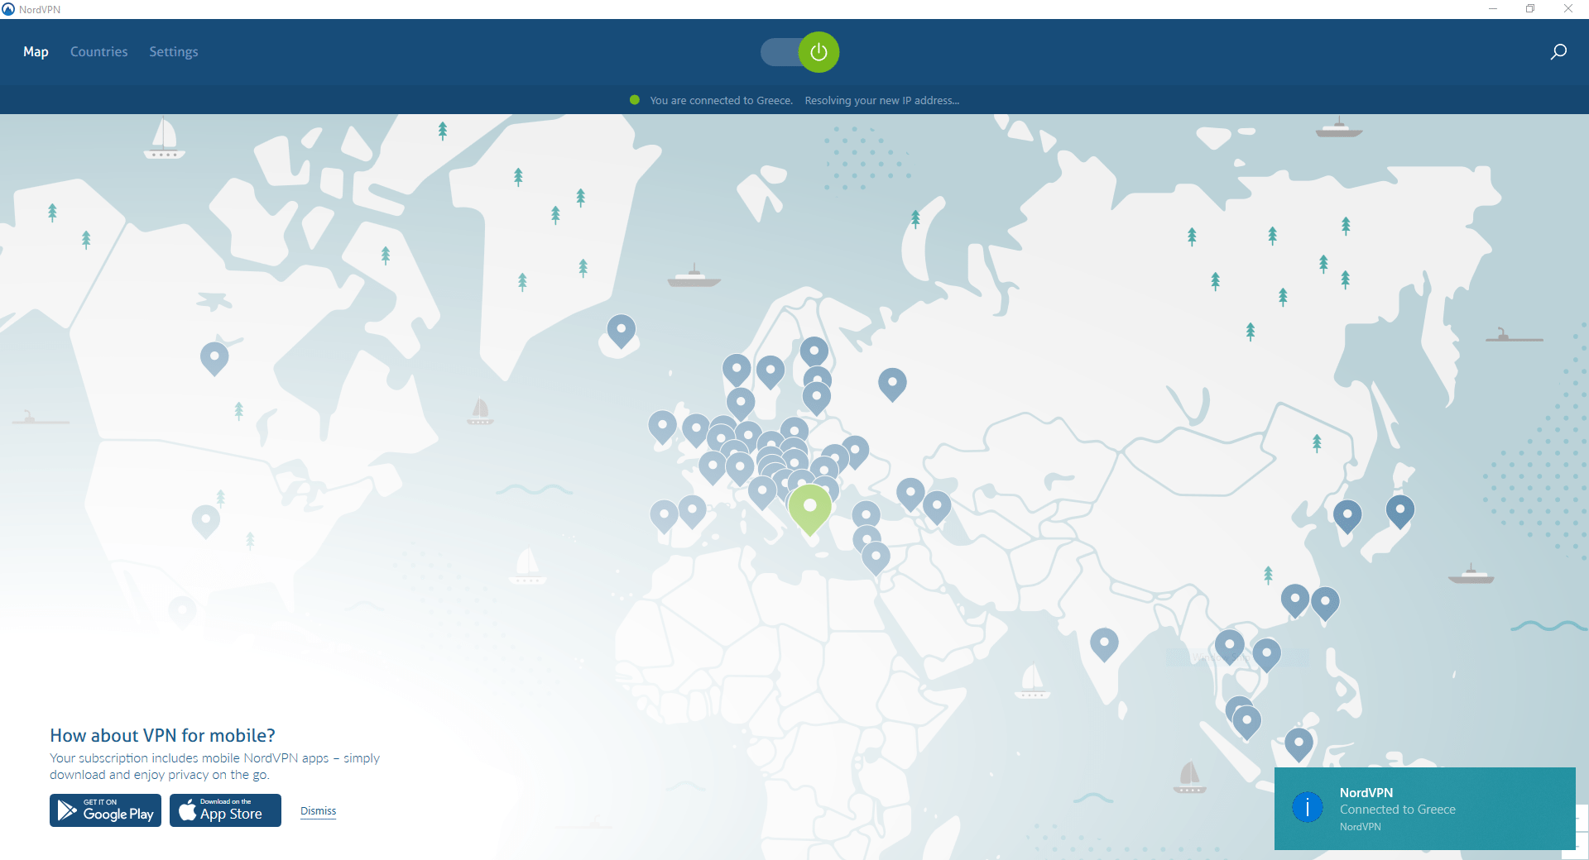Viewport: 1589px width, 860px height.
Task: Select the Taiwan map pin
Action: [x=1325, y=602]
